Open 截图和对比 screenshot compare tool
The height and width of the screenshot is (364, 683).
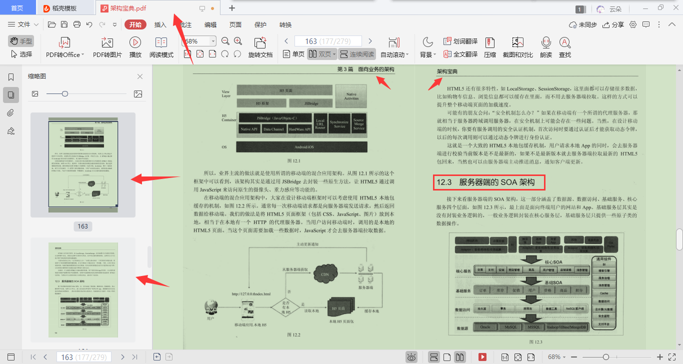point(517,48)
